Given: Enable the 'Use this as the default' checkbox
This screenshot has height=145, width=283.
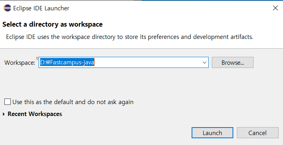Looking at the screenshot, I should click(8, 102).
